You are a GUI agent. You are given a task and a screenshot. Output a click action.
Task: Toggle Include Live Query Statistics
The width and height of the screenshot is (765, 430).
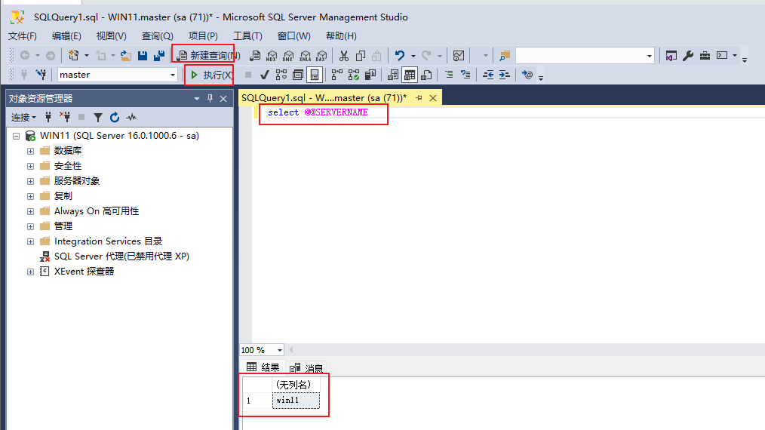tap(354, 75)
